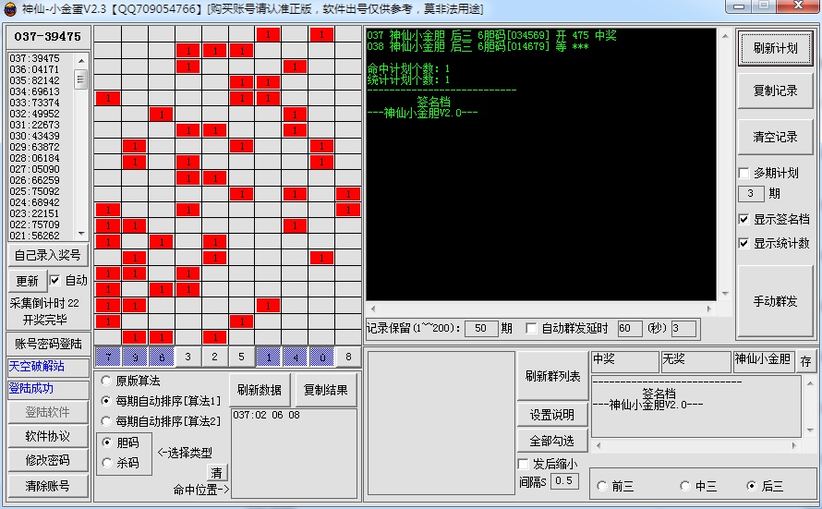Viewport: 822px width, 509px height.
Task: Click the 清 clear button
Action: coord(217,473)
